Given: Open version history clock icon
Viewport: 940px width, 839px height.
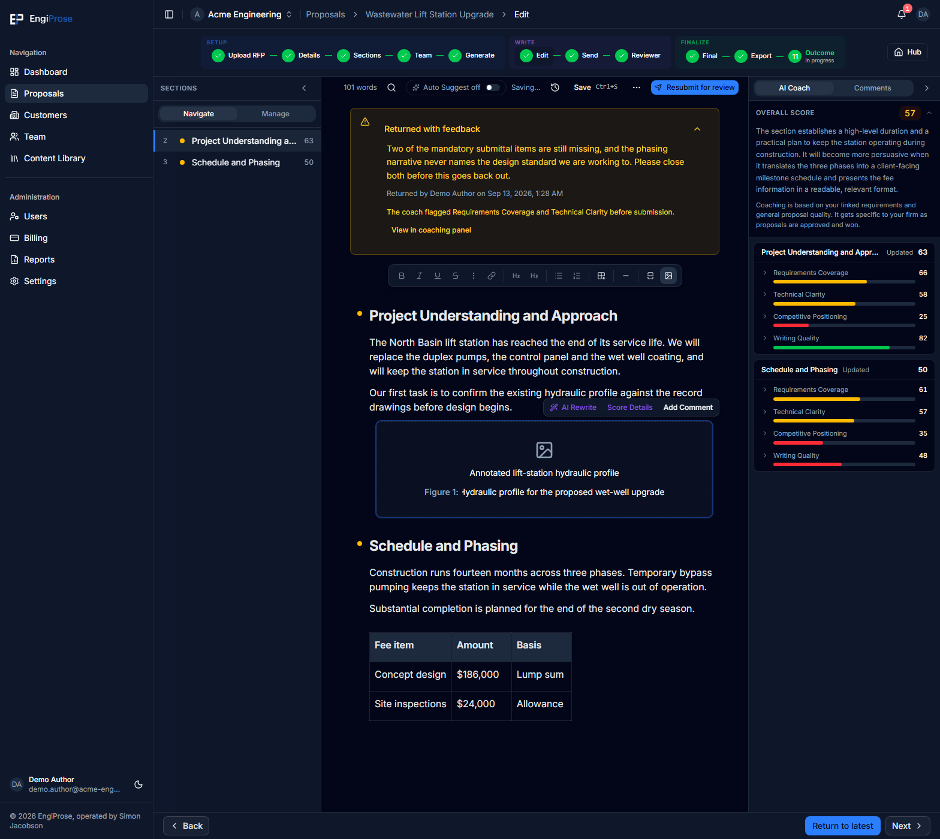Looking at the screenshot, I should (x=555, y=87).
